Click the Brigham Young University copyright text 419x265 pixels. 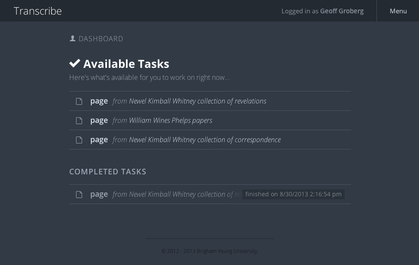(210, 251)
